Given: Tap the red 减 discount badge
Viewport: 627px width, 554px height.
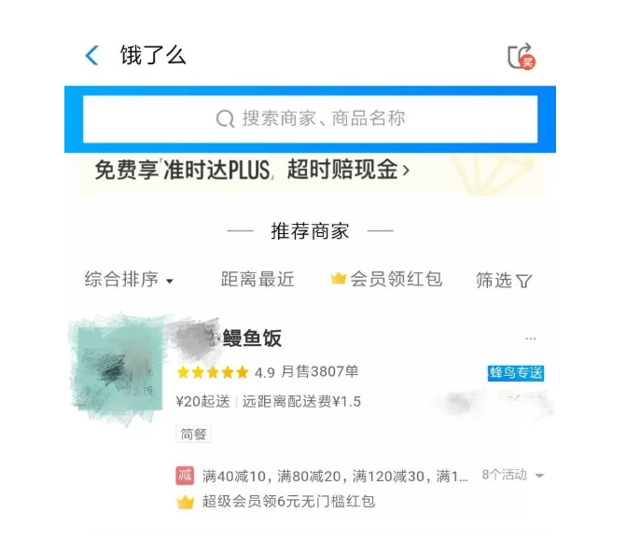Looking at the screenshot, I should (x=185, y=476).
